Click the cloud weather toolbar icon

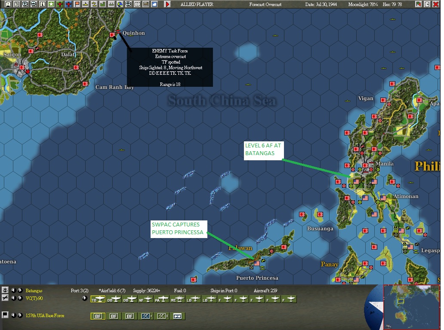click(154, 4)
